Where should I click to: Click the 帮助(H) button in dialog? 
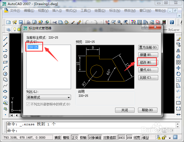148,110
